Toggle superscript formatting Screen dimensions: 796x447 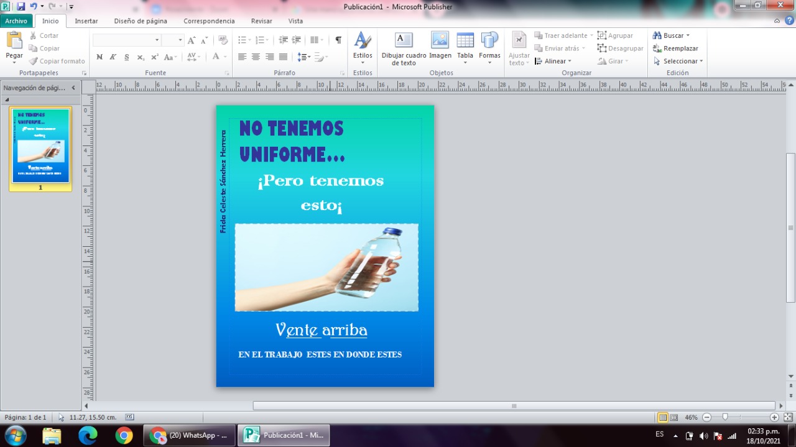[155, 57]
